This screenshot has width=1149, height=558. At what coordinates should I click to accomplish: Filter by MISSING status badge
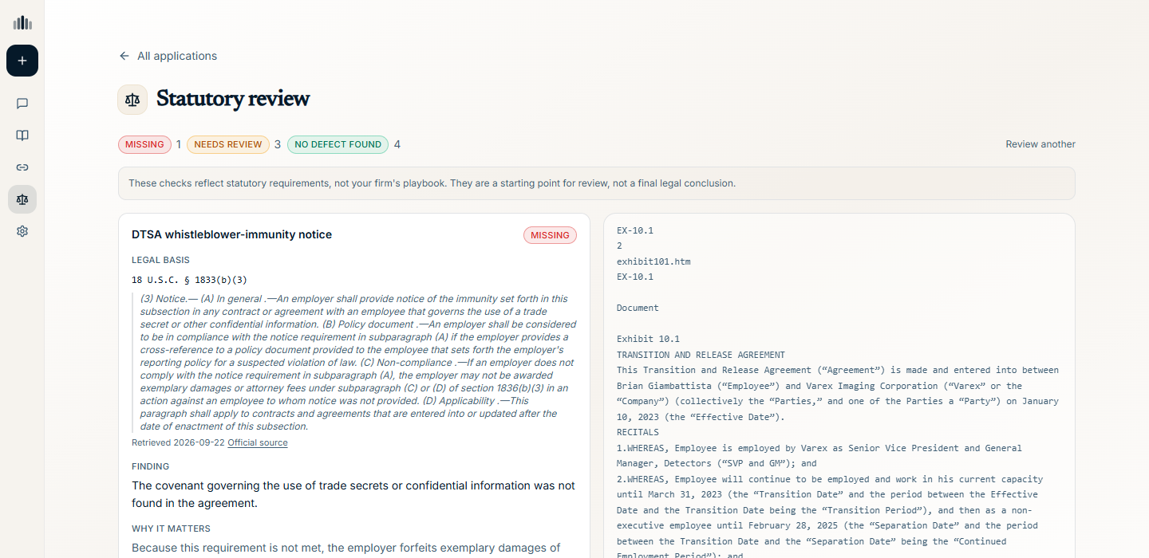[144, 144]
